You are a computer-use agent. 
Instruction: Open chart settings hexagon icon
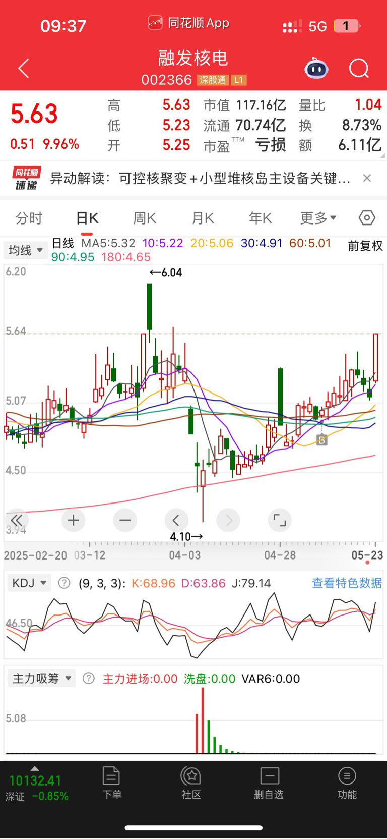[x=367, y=218]
